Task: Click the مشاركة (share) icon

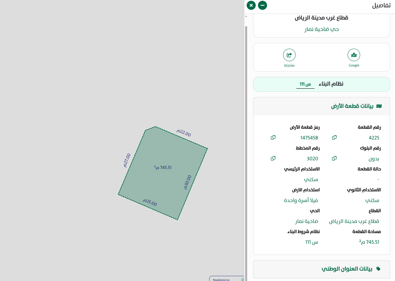Action: click(x=289, y=55)
